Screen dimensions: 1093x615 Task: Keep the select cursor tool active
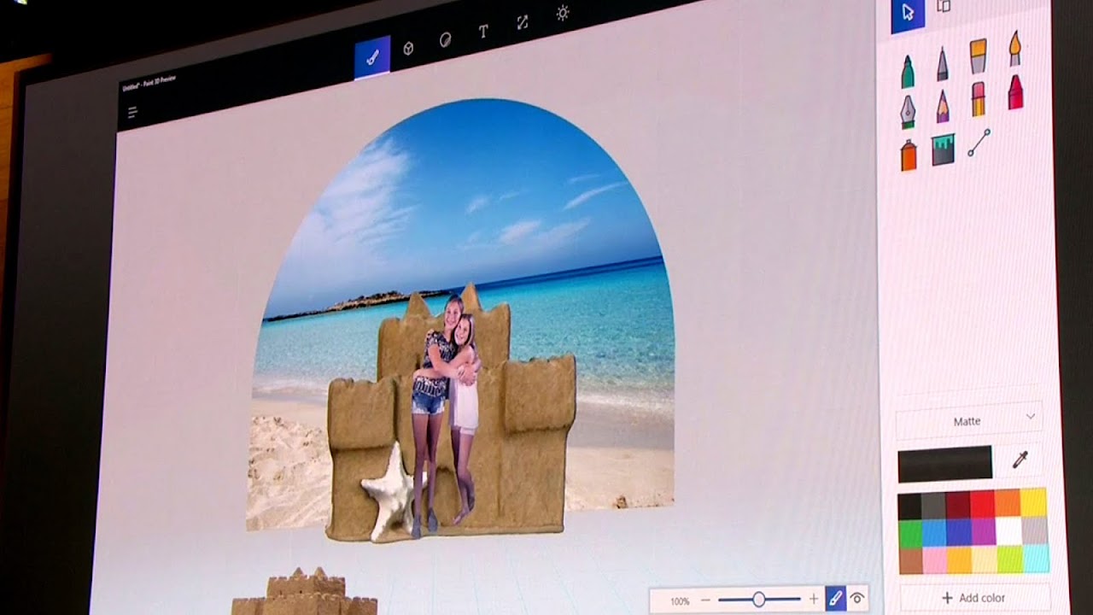pyautogui.click(x=908, y=13)
